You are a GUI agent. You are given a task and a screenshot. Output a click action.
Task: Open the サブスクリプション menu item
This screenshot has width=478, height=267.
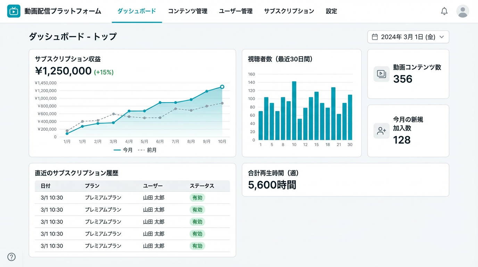pos(289,11)
